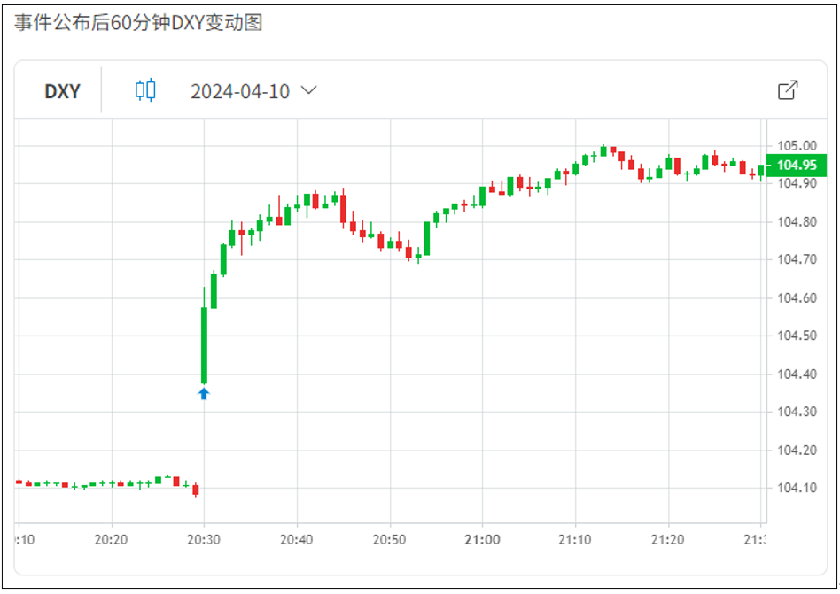The image size is (840, 594).
Task: Click the 105.00 price axis label
Action: click(x=797, y=145)
